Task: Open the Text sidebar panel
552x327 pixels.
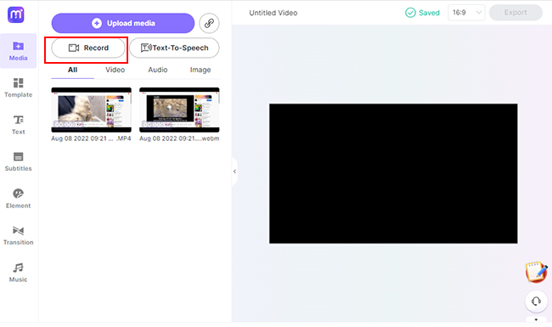Action: [x=19, y=125]
